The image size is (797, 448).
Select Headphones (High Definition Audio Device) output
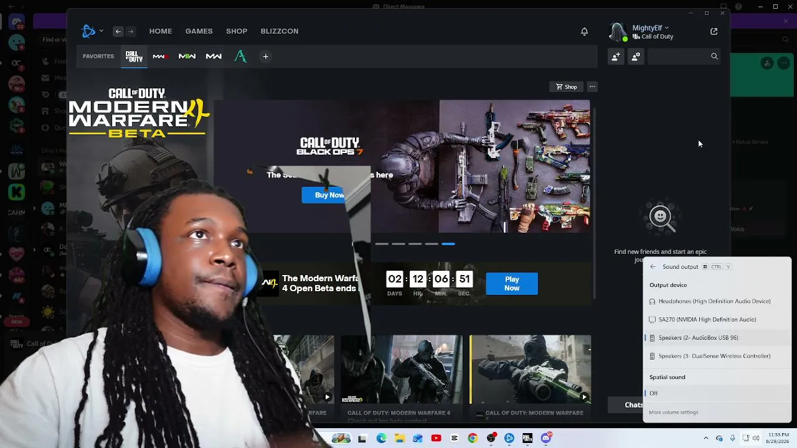coord(717,301)
